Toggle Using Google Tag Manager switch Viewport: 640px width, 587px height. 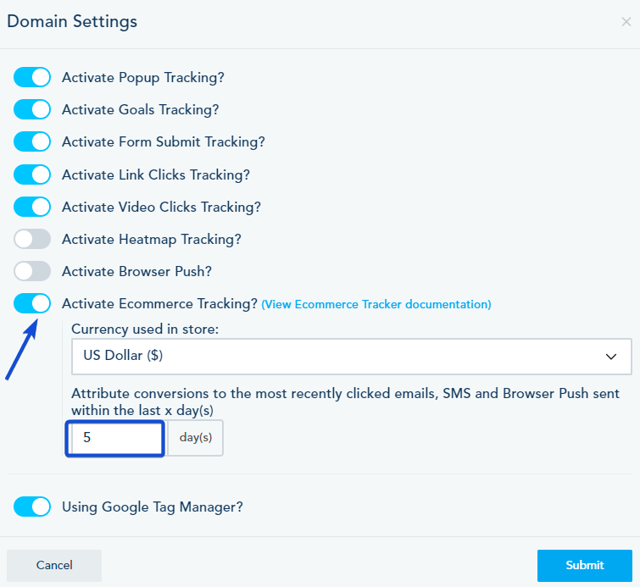(x=32, y=507)
